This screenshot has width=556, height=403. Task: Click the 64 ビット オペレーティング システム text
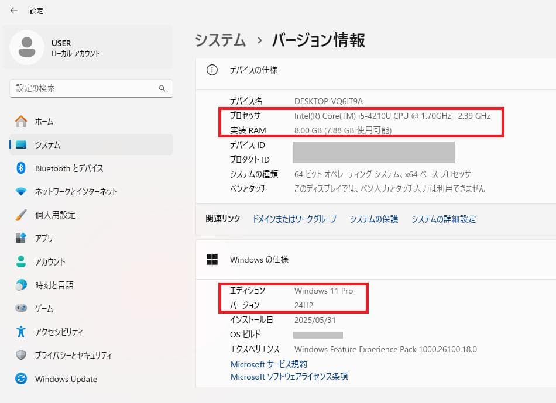pos(383,174)
